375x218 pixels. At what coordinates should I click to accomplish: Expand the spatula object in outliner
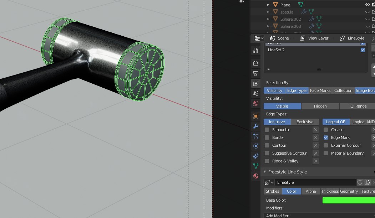[269, 12]
